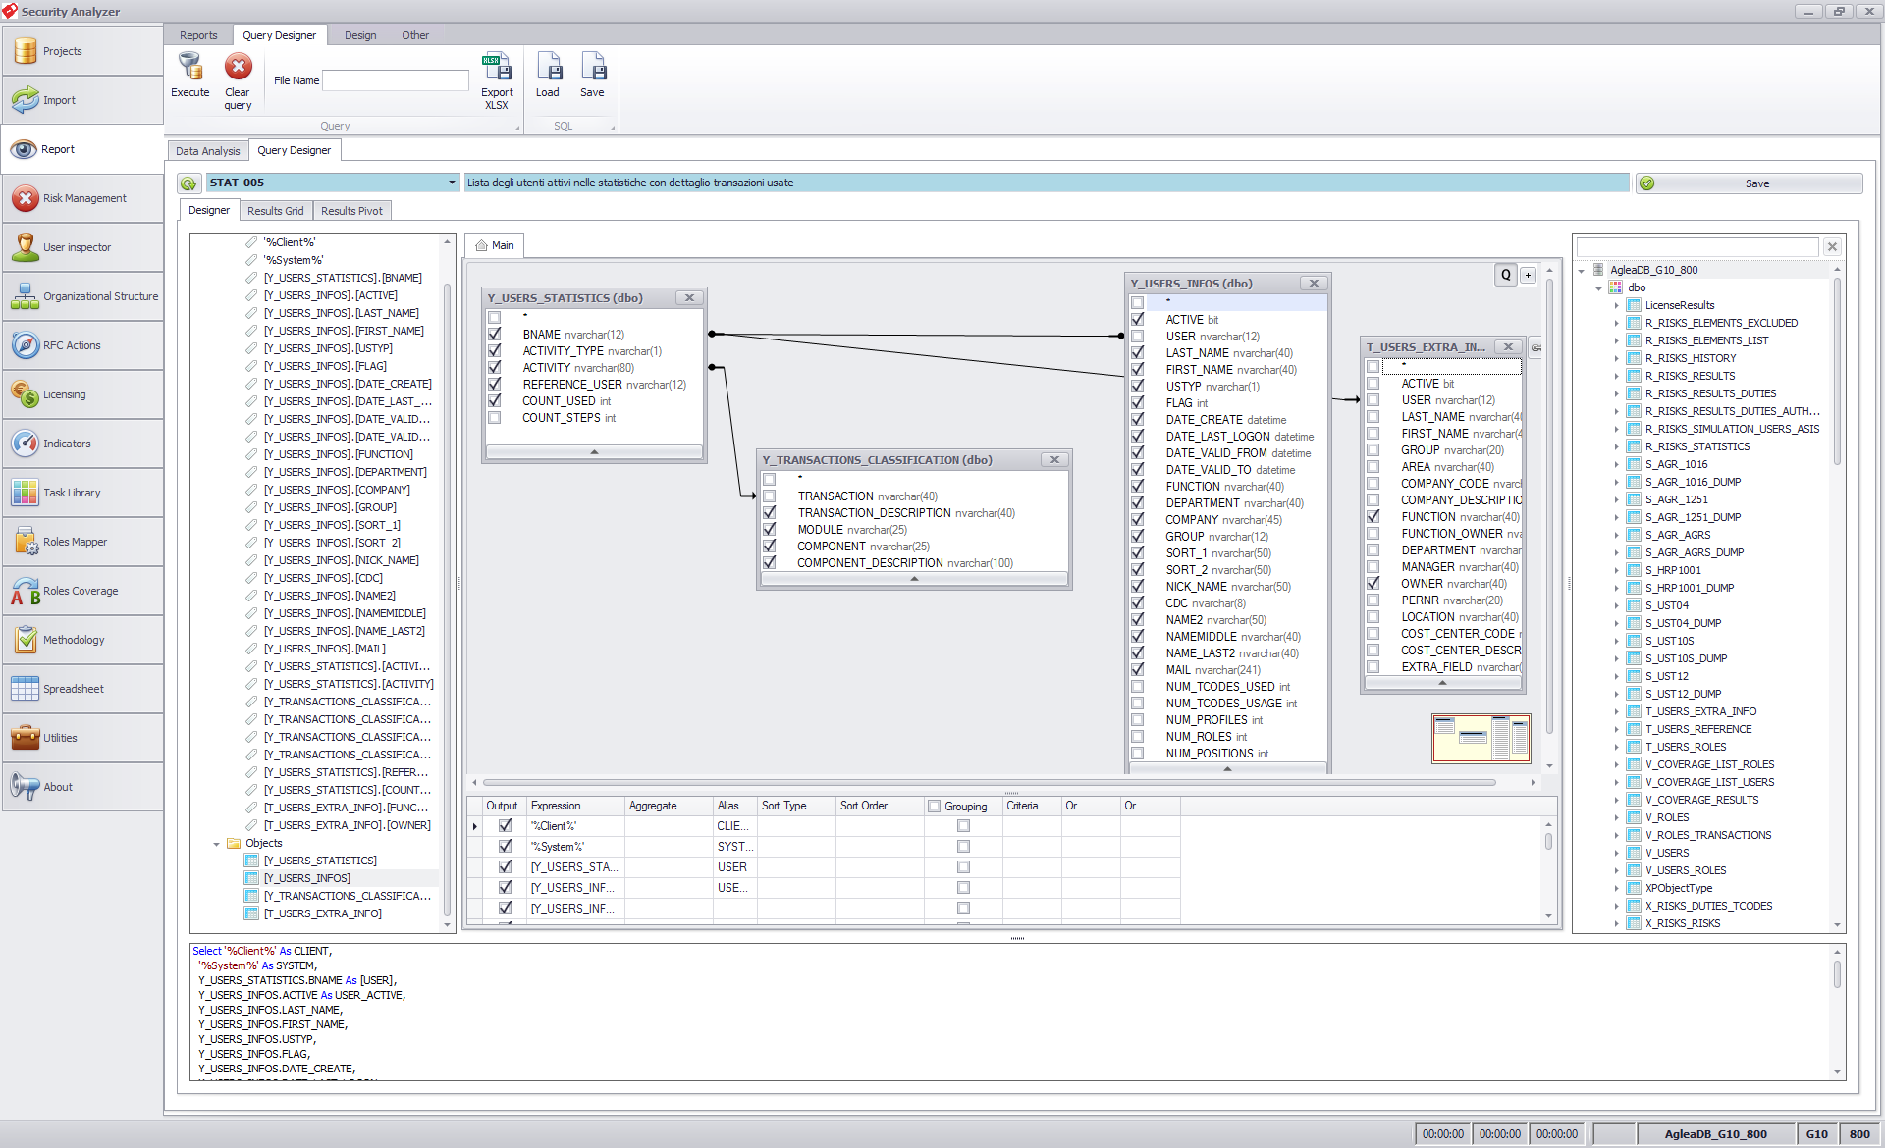1885x1148 pixels.
Task: Click Export XLSX icon
Action: point(497,67)
